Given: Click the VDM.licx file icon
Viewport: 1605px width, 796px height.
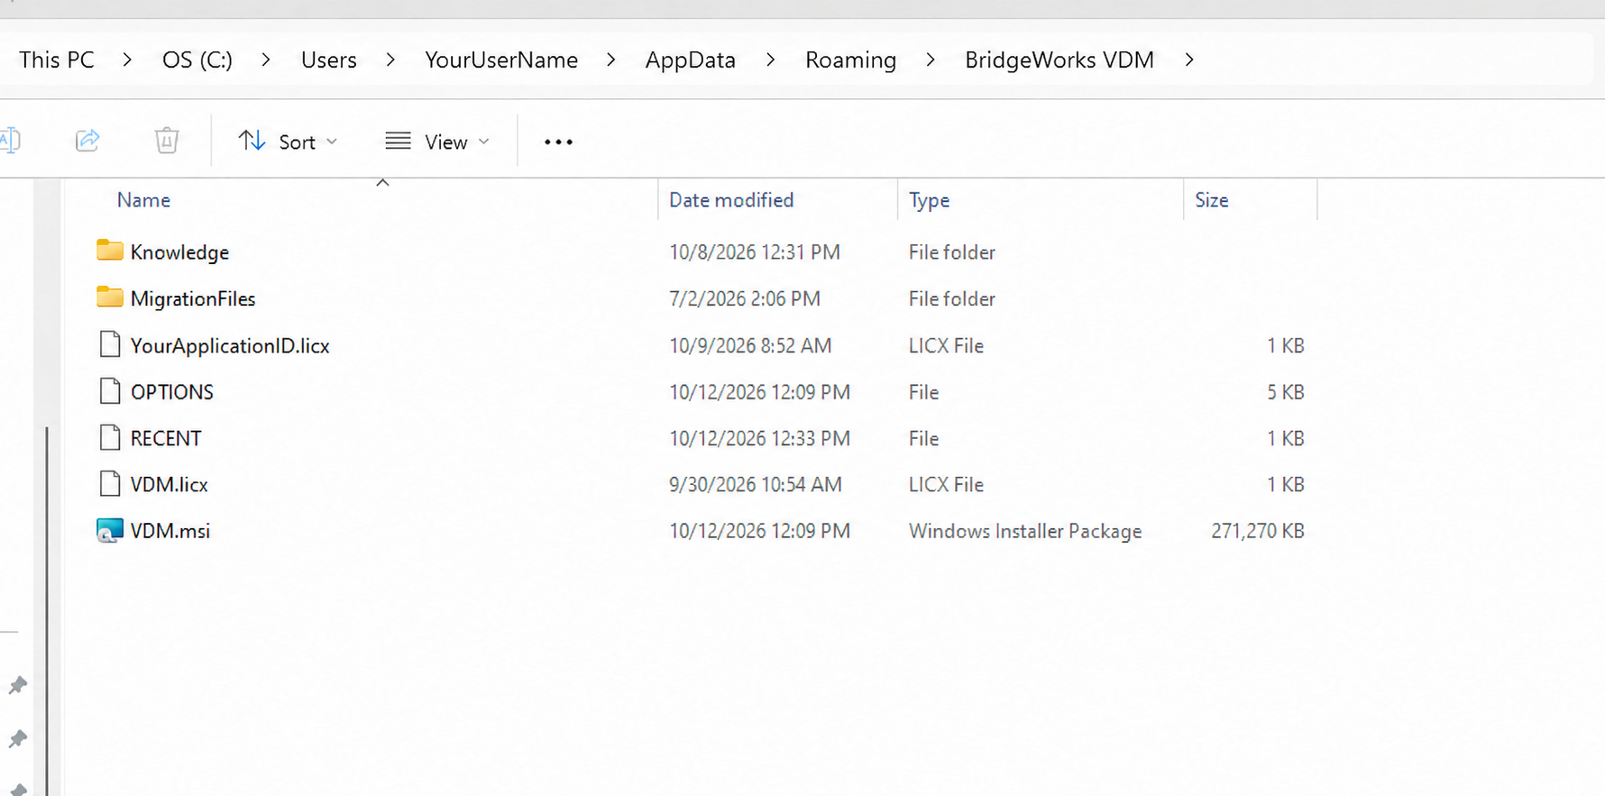Looking at the screenshot, I should (x=110, y=483).
